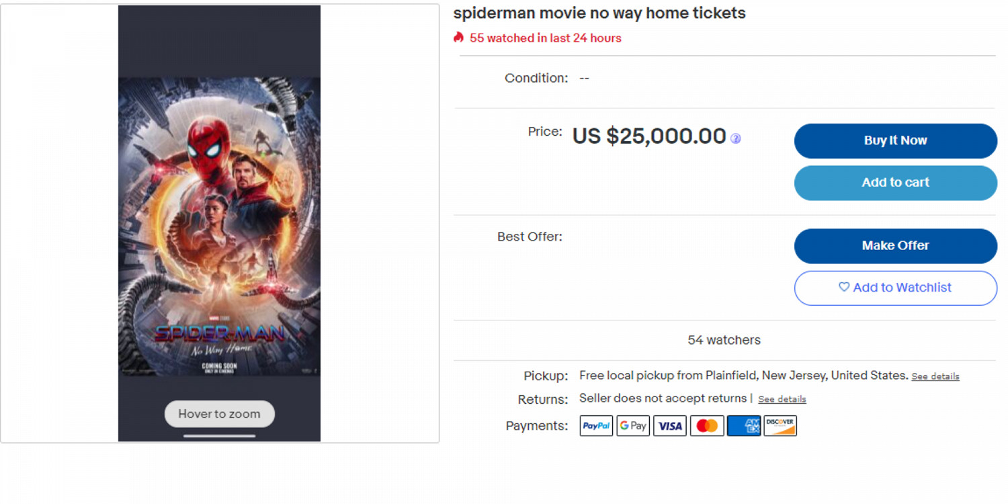Open See details link for pickup
This screenshot has height=504, width=1008.
(x=935, y=376)
